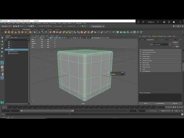Toggle Snap to curves
Screen dimensions: 184x138
42,26
